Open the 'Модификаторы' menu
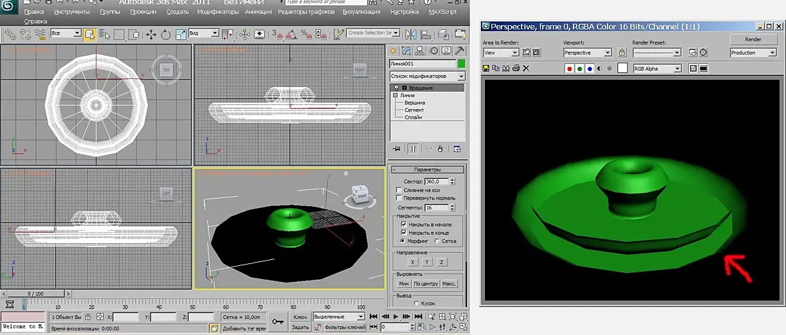 click(x=218, y=12)
